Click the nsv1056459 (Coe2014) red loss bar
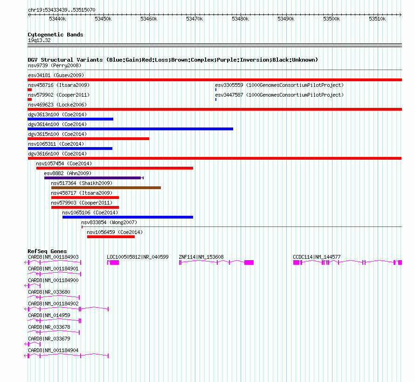Screen dimensions: 415x382 [111, 237]
